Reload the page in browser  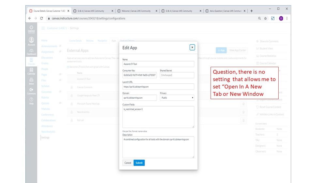[41, 19]
